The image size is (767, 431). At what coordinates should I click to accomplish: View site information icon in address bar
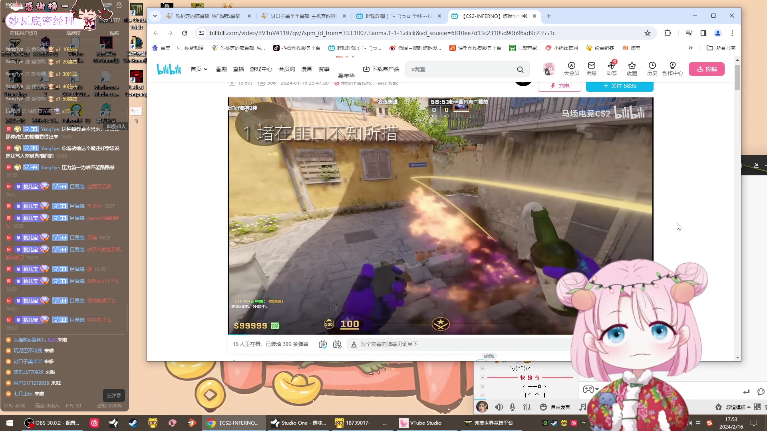click(202, 33)
